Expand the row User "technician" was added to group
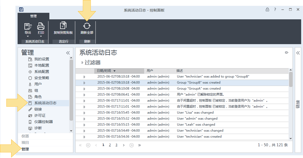The image size is (303, 158). click(84, 77)
